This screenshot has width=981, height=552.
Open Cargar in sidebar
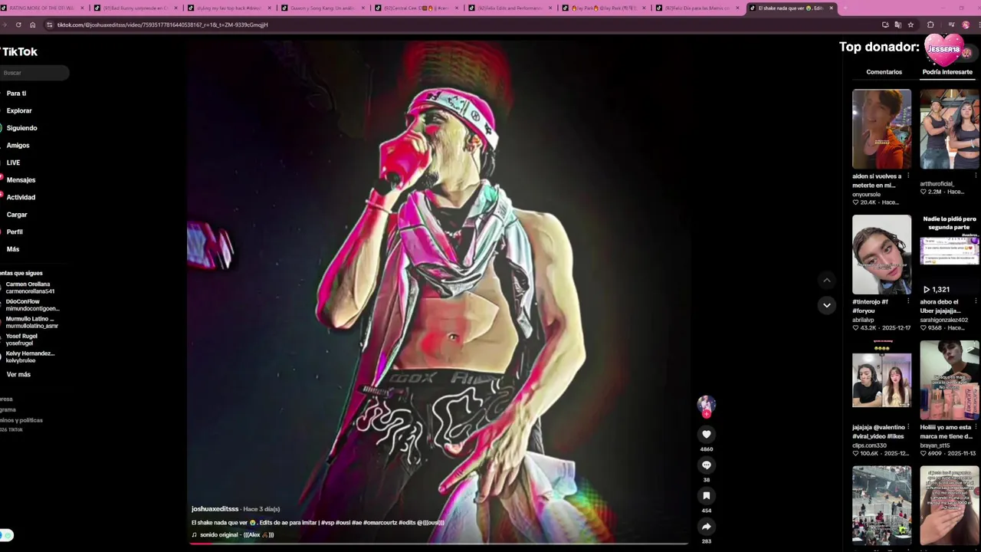click(17, 215)
